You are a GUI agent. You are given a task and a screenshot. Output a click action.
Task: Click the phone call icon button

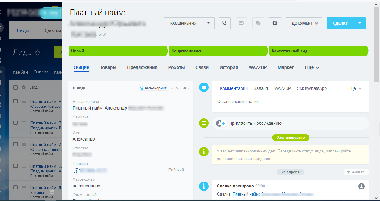pyautogui.click(x=225, y=23)
